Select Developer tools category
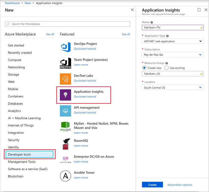Screen dimensions: 209x192 [29, 155]
